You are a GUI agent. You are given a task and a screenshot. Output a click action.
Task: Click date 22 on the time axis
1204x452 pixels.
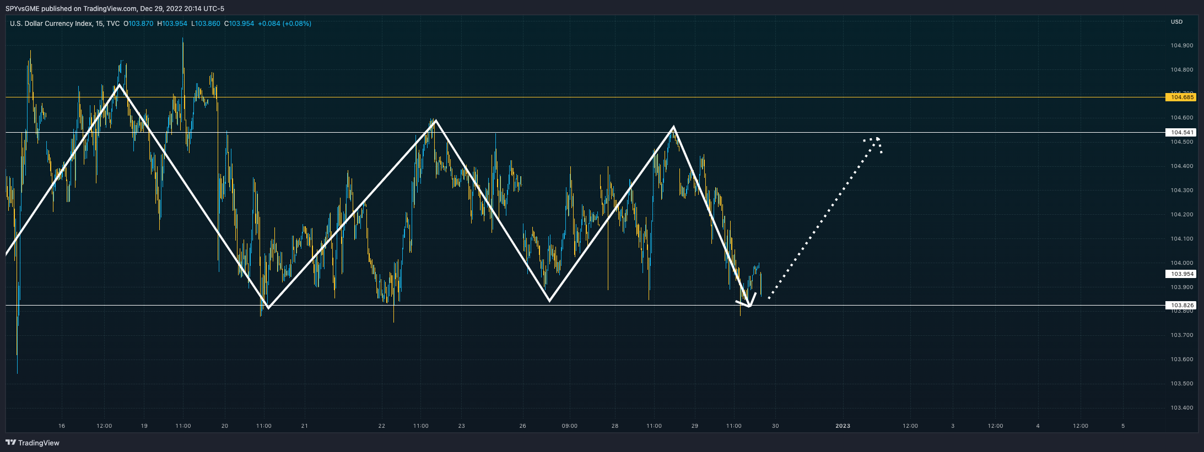pyautogui.click(x=382, y=426)
